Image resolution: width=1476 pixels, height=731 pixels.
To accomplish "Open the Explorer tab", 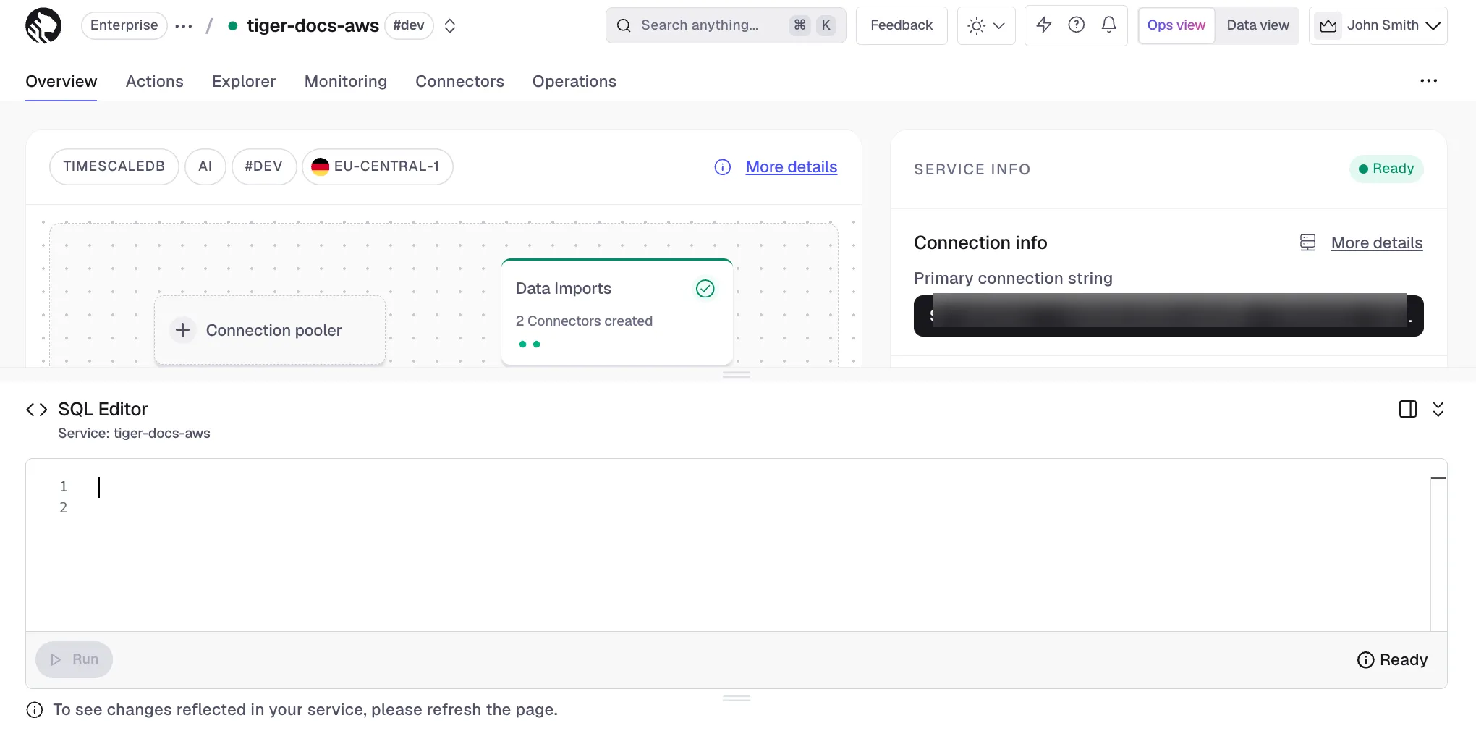I will coord(244,81).
